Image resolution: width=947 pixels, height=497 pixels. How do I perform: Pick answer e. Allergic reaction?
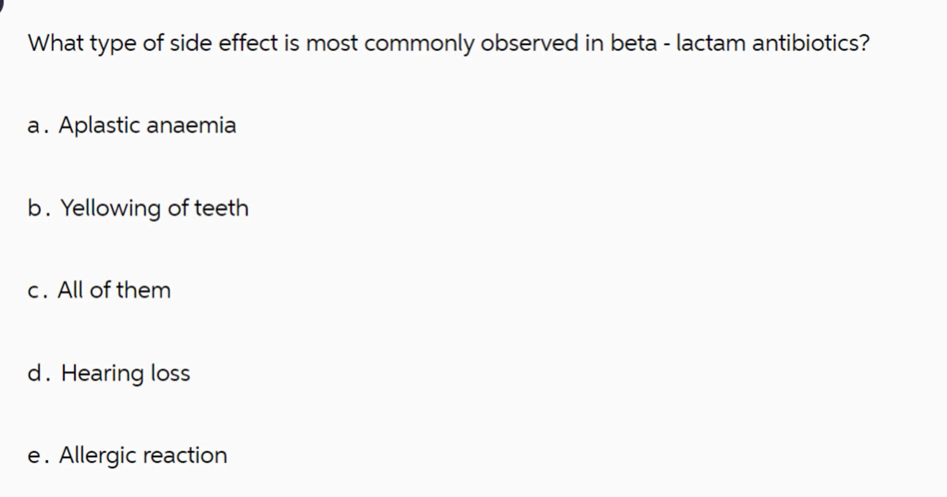[x=143, y=455]
